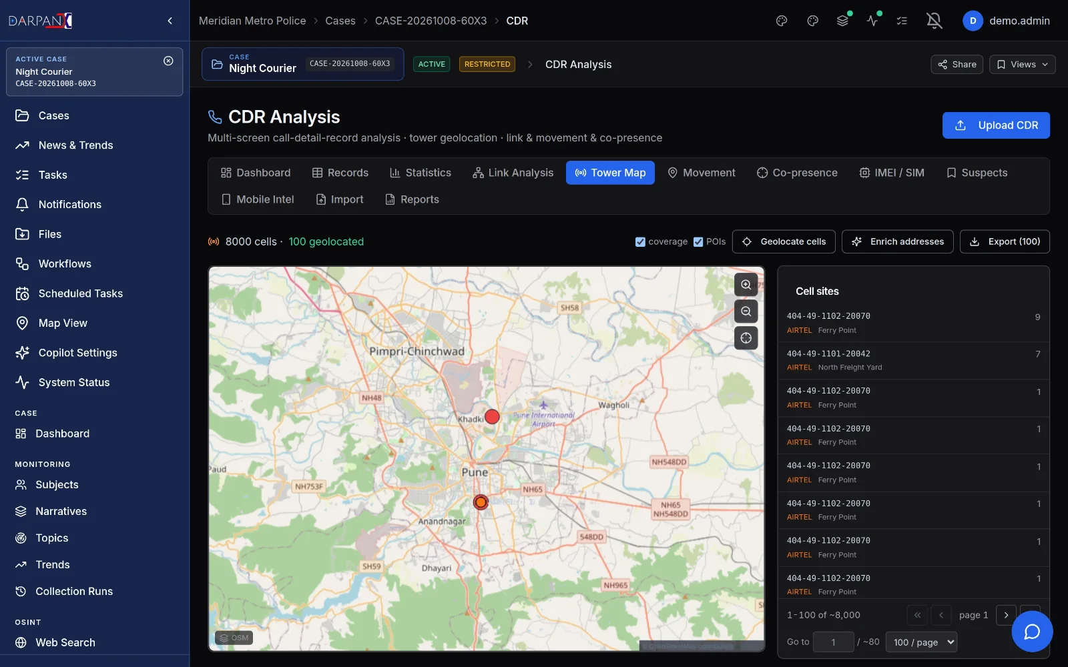This screenshot has width=1068, height=667.
Task: Switch to the Statistics tab
Action: coord(421,173)
